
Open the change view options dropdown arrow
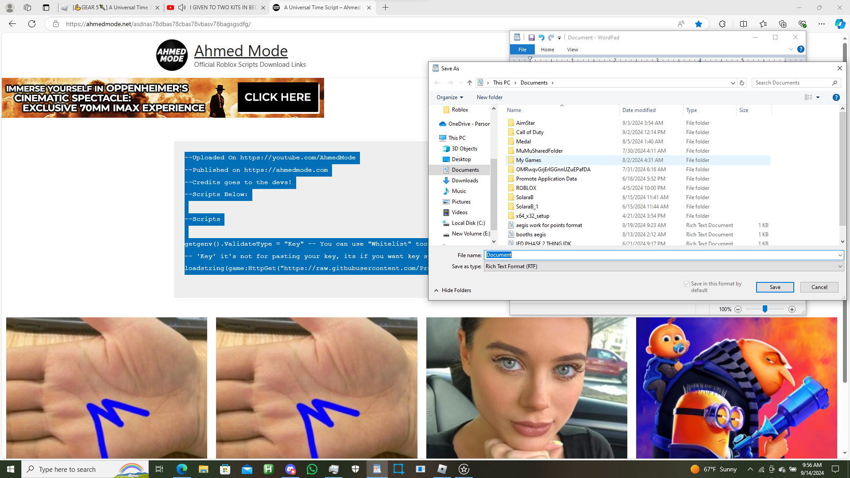click(x=818, y=97)
